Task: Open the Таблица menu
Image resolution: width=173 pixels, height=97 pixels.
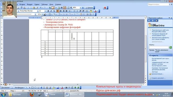Action: coord(44,4)
